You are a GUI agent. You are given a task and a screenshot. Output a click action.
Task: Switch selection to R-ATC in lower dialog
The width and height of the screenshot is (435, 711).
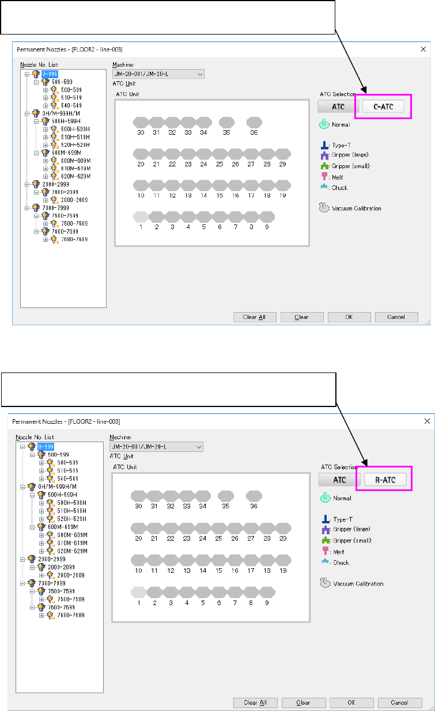pyautogui.click(x=384, y=480)
